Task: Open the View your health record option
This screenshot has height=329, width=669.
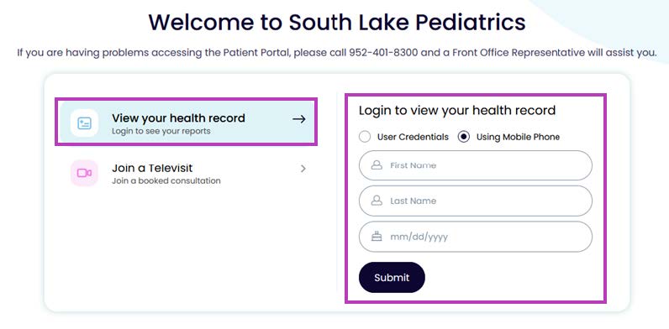Action: click(186, 122)
